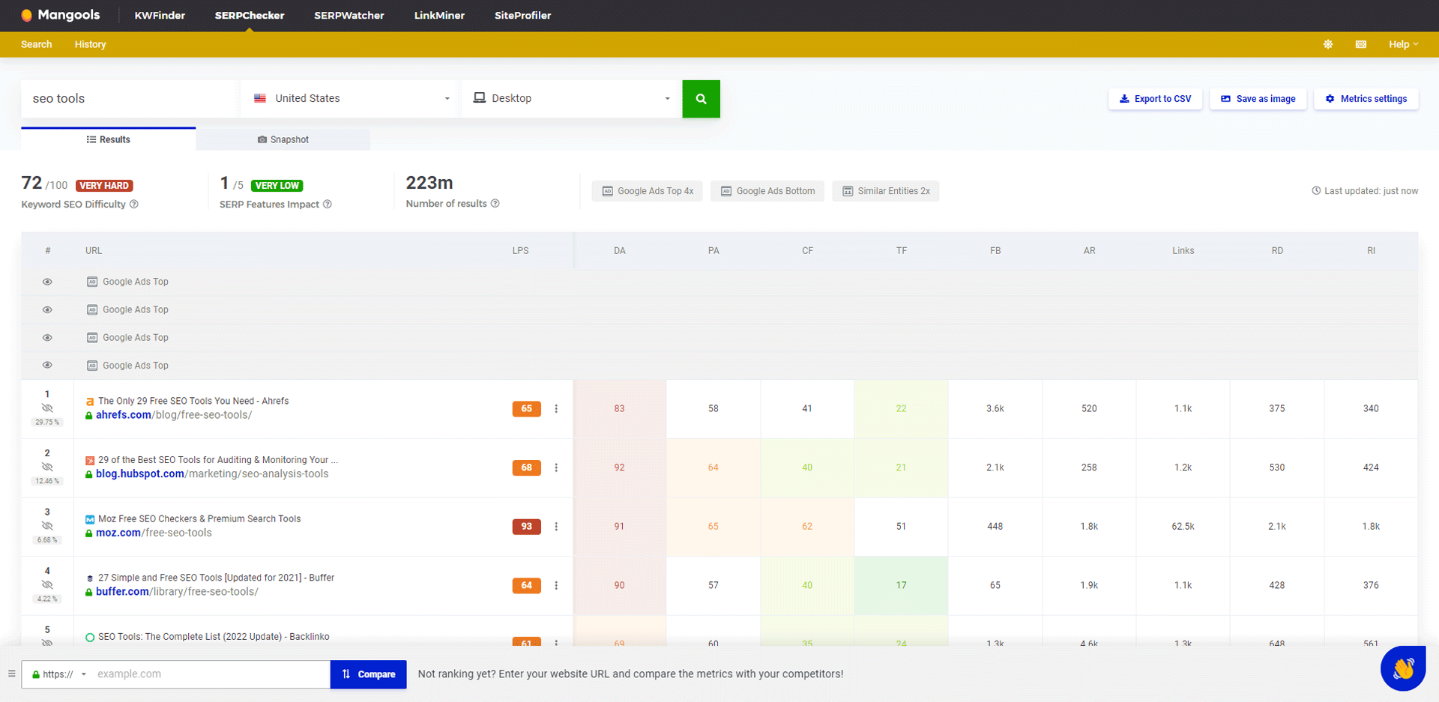
Task: Switch to the Snapshot tab
Action: coord(283,139)
